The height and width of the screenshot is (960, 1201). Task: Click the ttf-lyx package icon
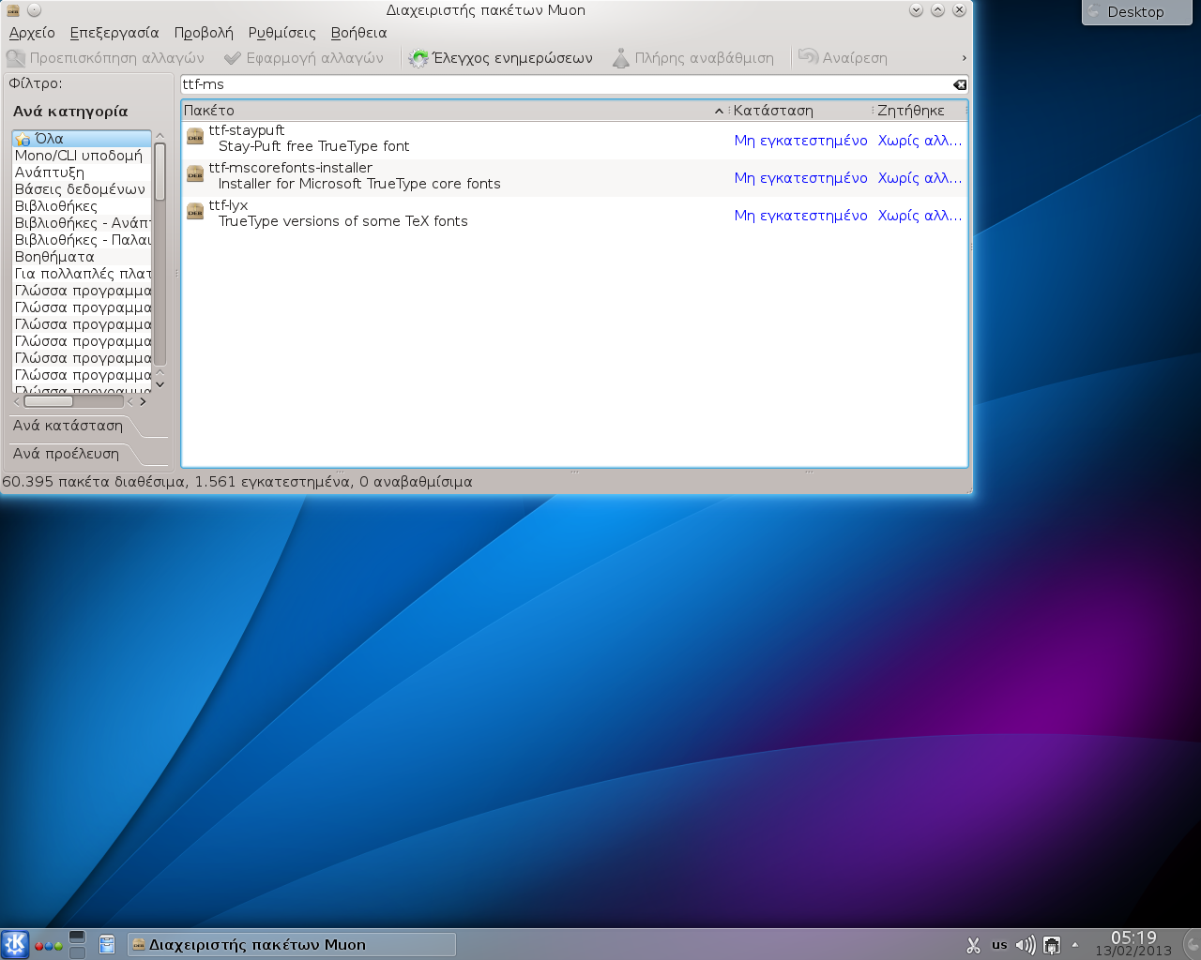(195, 213)
